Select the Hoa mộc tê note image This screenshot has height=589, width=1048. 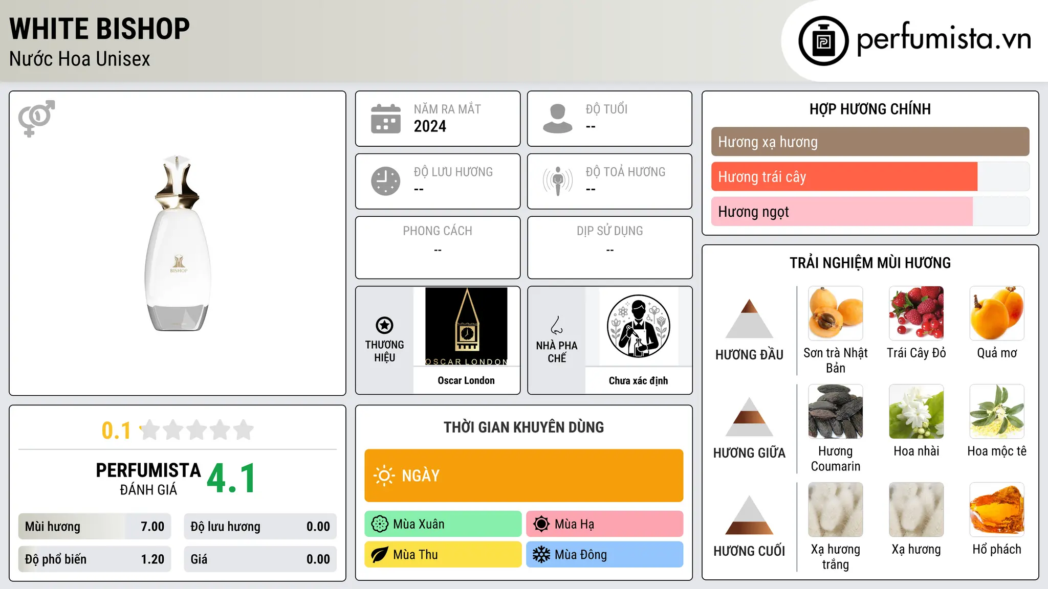coord(997,412)
